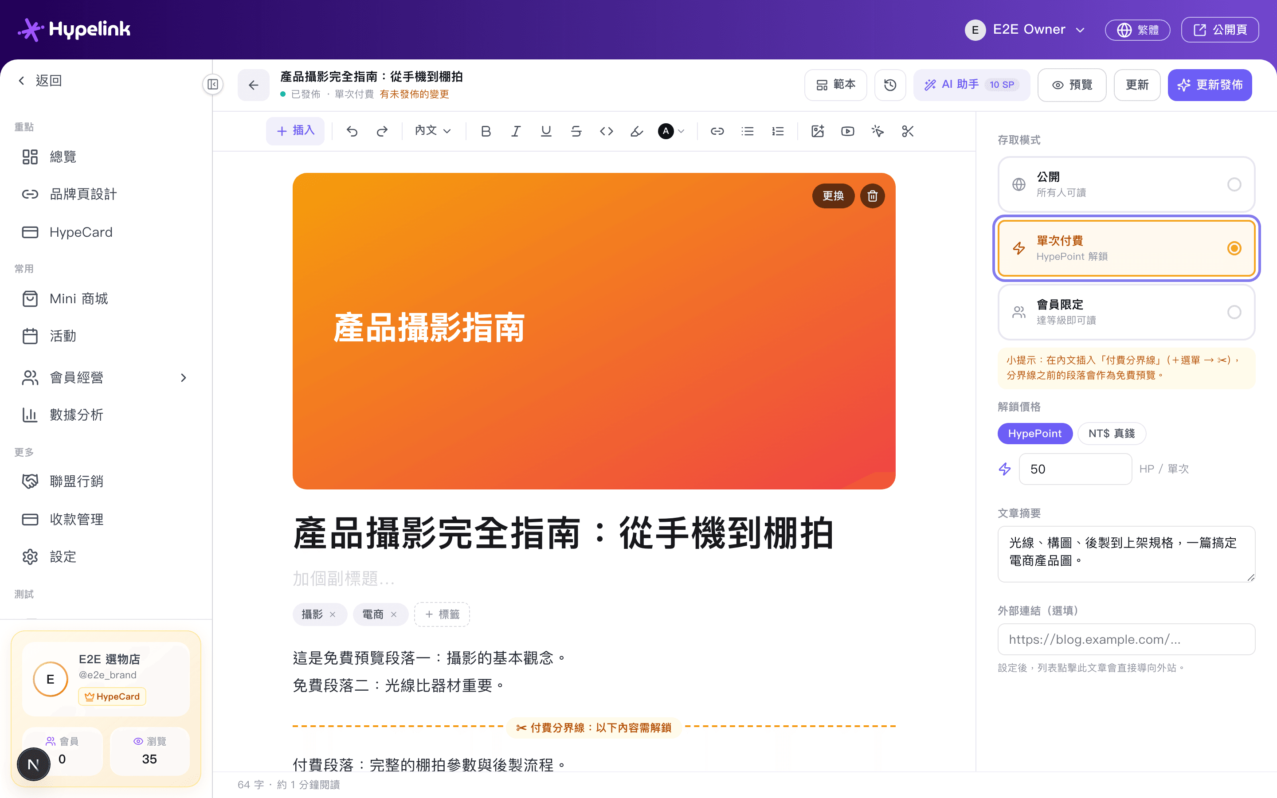The height and width of the screenshot is (798, 1277).
Task: Click the E2E 選物店 brand card
Action: coord(106,679)
